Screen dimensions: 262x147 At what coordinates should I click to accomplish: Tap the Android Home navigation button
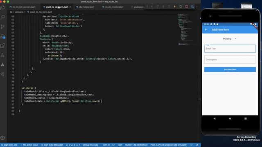(230, 118)
